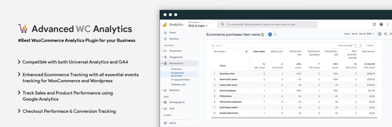Sort by Item views column

point(258,52)
